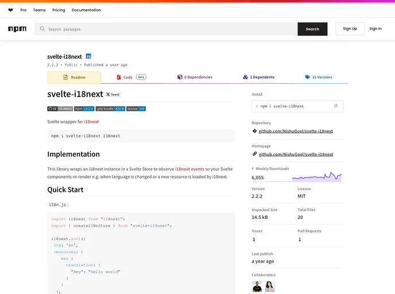Click the Sign In link
Viewport: 395px width, 294px height.
(x=375, y=29)
